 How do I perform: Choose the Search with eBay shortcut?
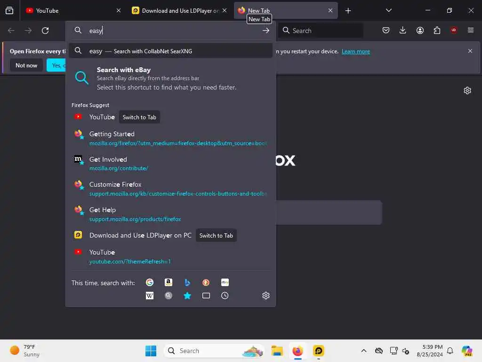(x=170, y=78)
